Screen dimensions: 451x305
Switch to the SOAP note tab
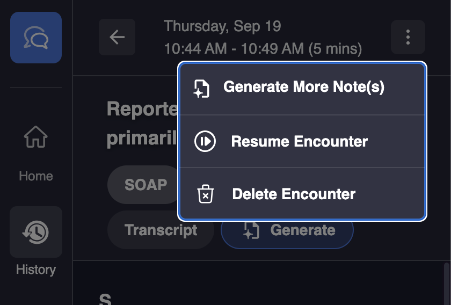tap(145, 185)
